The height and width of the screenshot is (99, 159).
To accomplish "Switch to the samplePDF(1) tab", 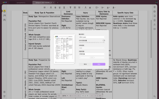I will click(x=21, y=3).
